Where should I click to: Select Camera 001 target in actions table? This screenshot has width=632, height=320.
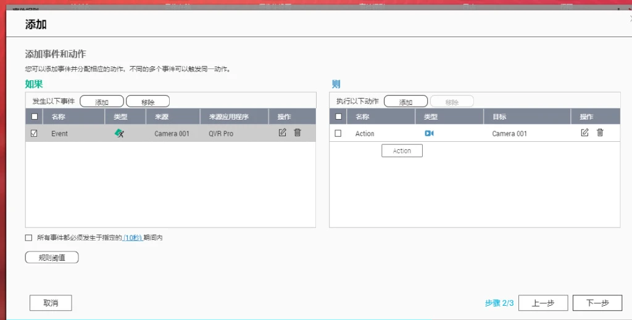(x=509, y=134)
